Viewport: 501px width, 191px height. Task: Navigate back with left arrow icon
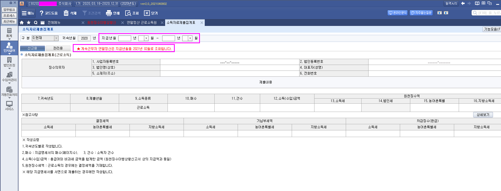(463, 3)
